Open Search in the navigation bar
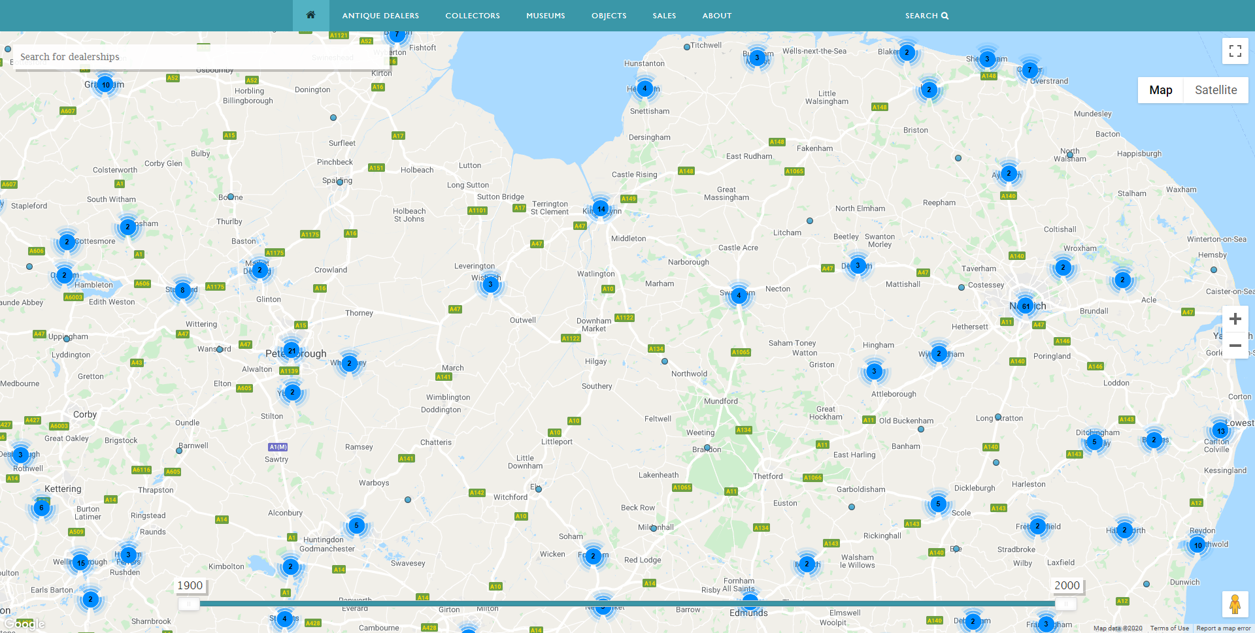This screenshot has height=633, width=1255. (x=926, y=16)
